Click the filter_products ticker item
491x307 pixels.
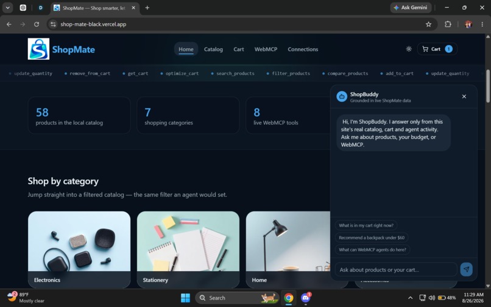(x=288, y=73)
